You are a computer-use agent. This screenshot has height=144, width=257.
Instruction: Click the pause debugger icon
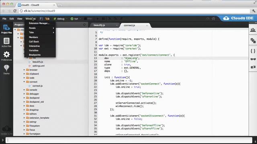point(103,19)
